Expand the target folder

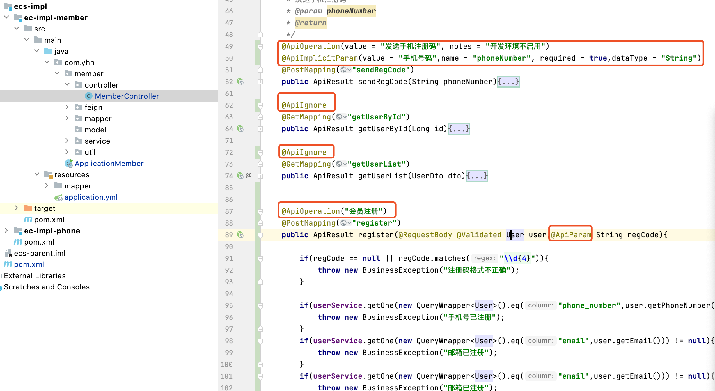click(x=16, y=208)
